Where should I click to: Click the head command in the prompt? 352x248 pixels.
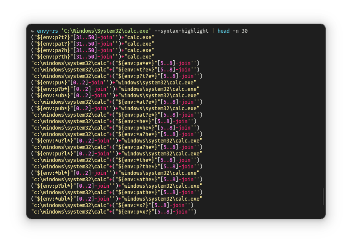click(223, 31)
